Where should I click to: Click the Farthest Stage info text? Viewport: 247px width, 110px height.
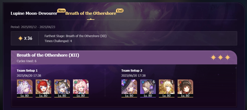(76, 36)
